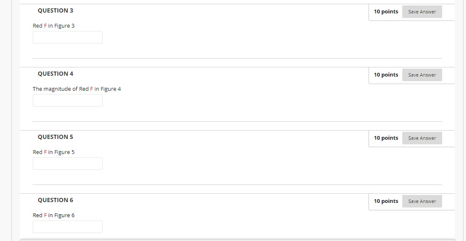Save the answer for Question 4
The image size is (466, 241).
(422, 75)
